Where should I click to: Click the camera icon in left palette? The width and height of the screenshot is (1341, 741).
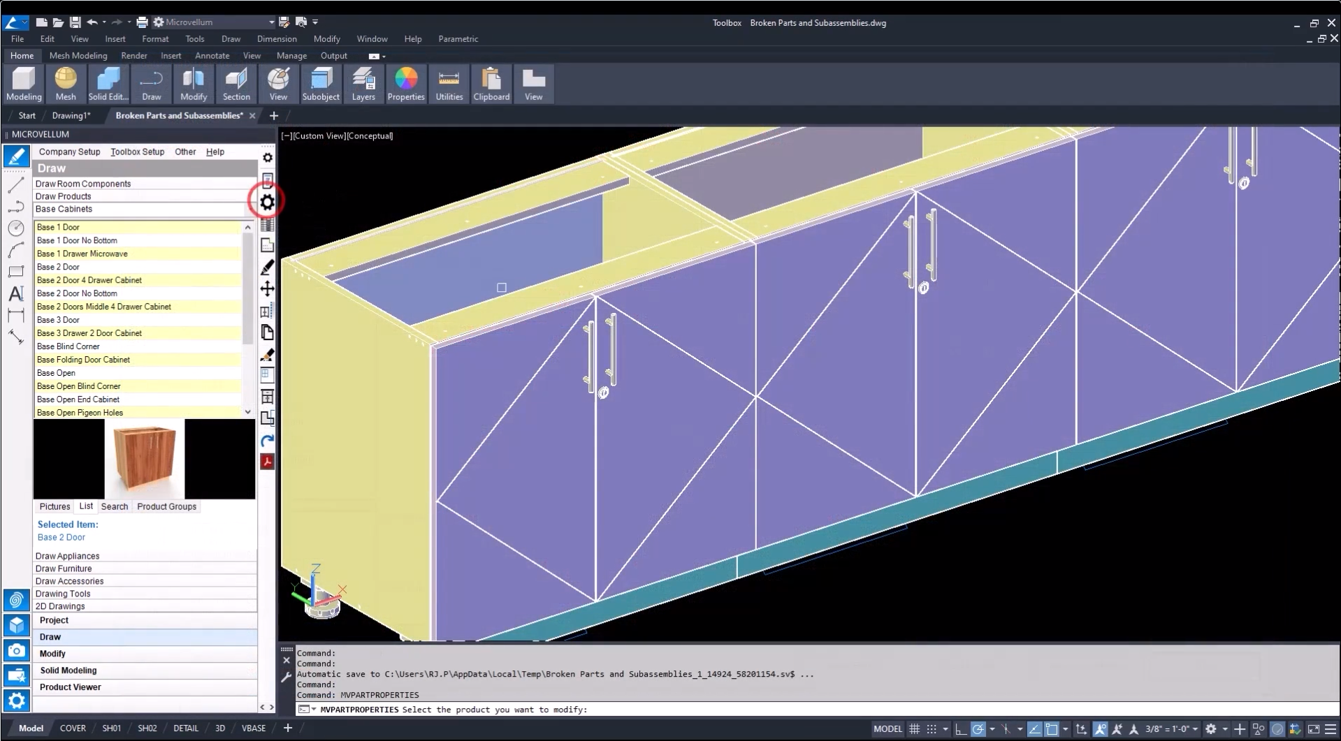(16, 650)
